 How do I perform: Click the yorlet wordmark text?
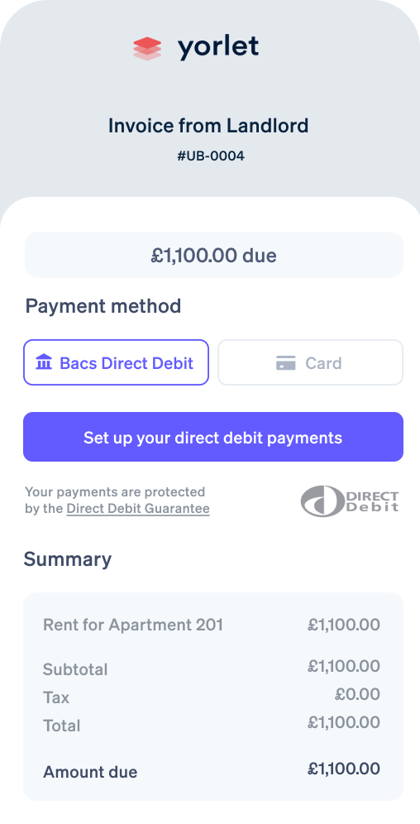coord(218,48)
